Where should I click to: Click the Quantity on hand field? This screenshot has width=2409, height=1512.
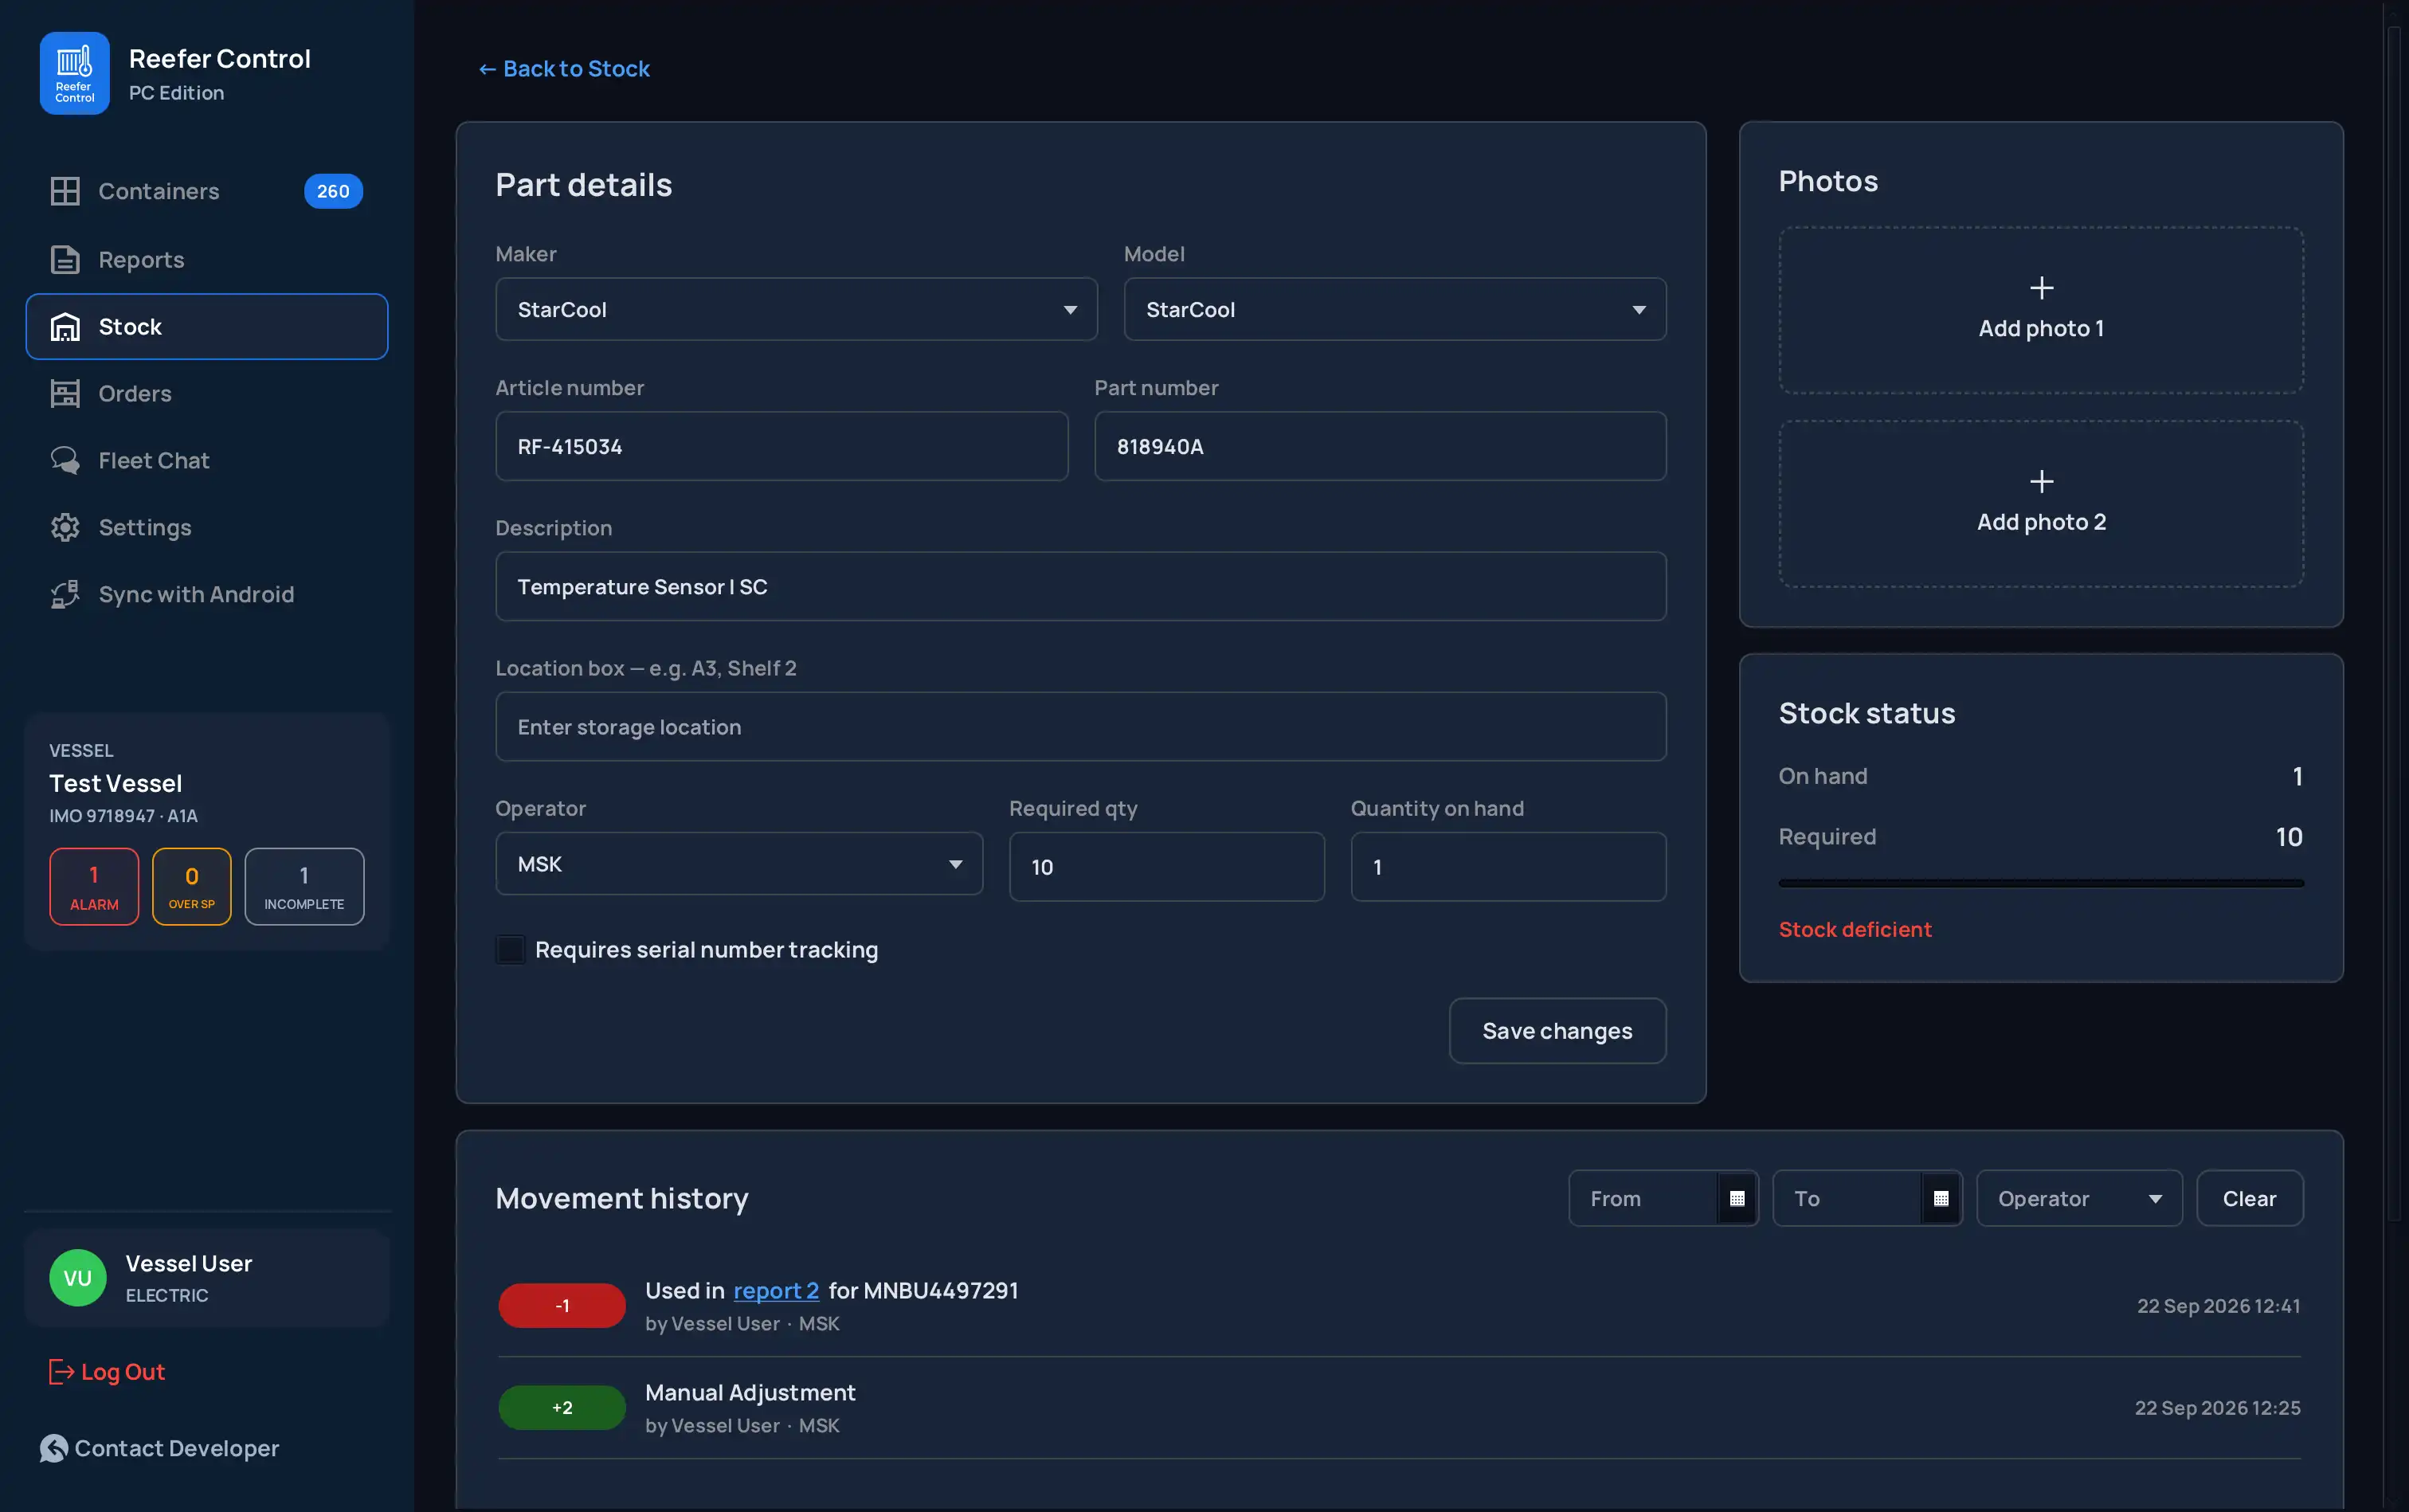tap(1508, 867)
